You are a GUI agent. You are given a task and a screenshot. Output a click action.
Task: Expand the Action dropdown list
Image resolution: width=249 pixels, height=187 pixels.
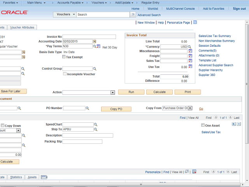tap(112, 92)
